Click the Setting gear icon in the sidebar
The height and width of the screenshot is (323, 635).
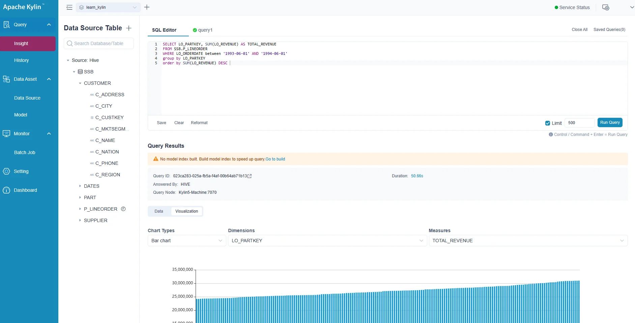point(6,171)
